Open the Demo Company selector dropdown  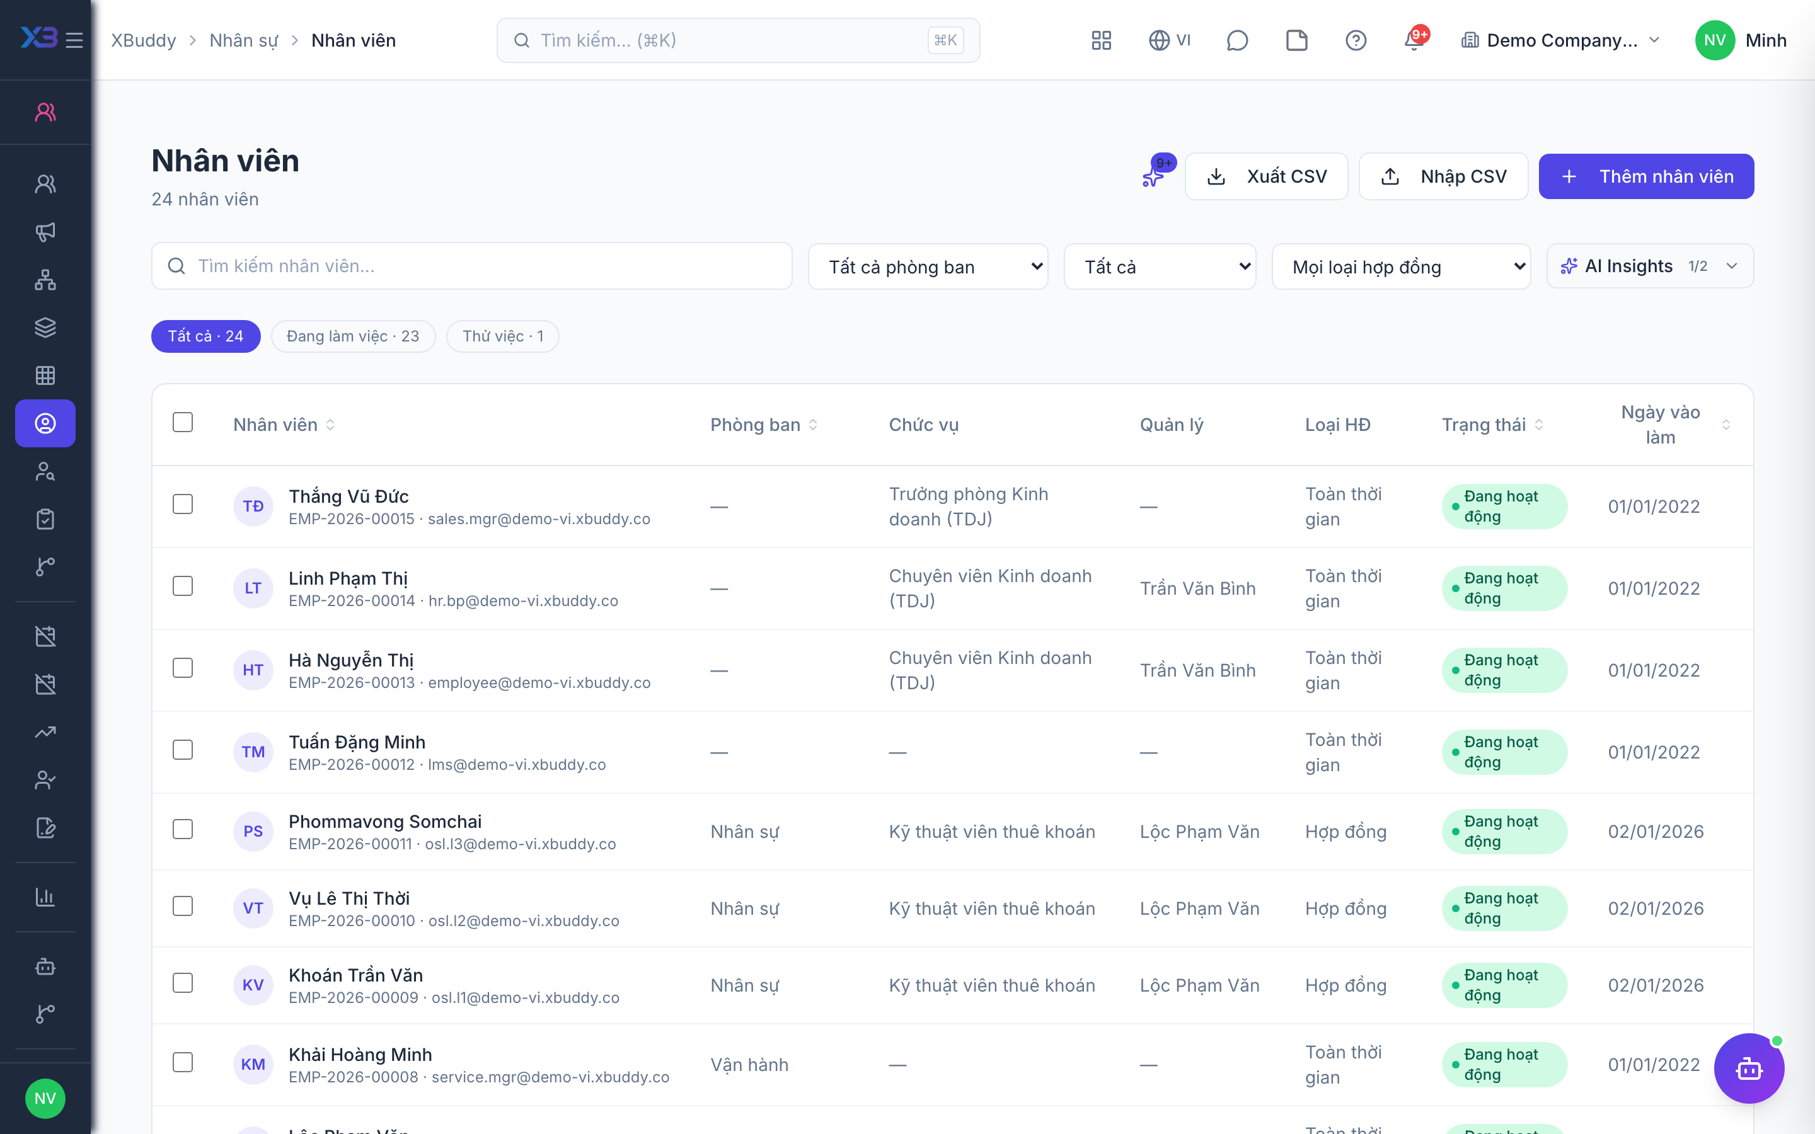[1562, 40]
